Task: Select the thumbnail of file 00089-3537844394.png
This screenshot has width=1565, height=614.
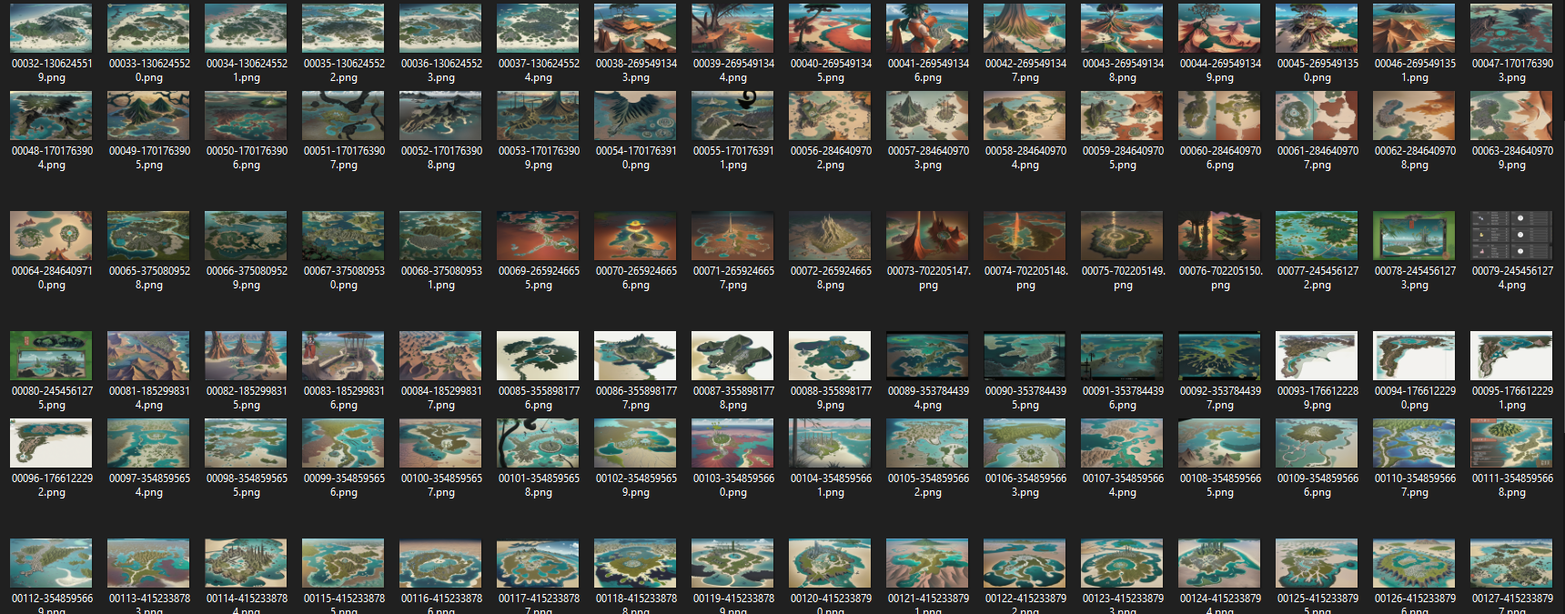Action: coord(927,355)
